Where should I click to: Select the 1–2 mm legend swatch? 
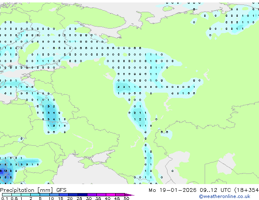(26, 195)
